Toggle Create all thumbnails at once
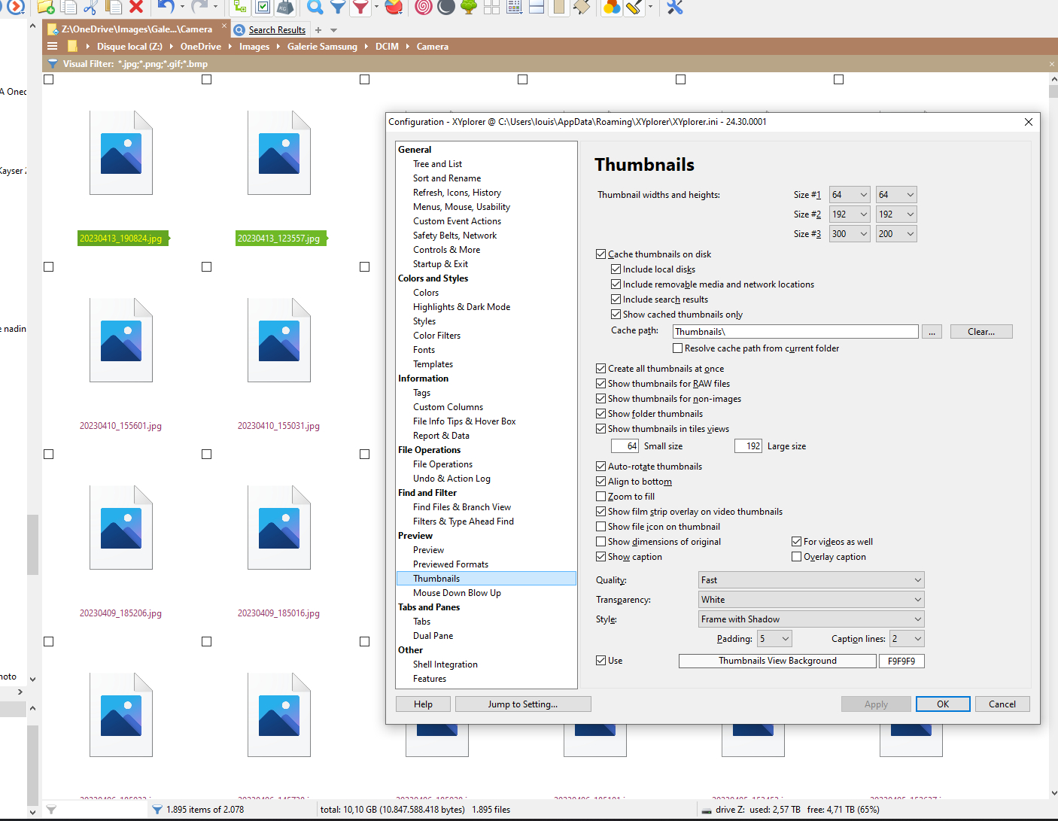This screenshot has width=1058, height=821. (600, 369)
